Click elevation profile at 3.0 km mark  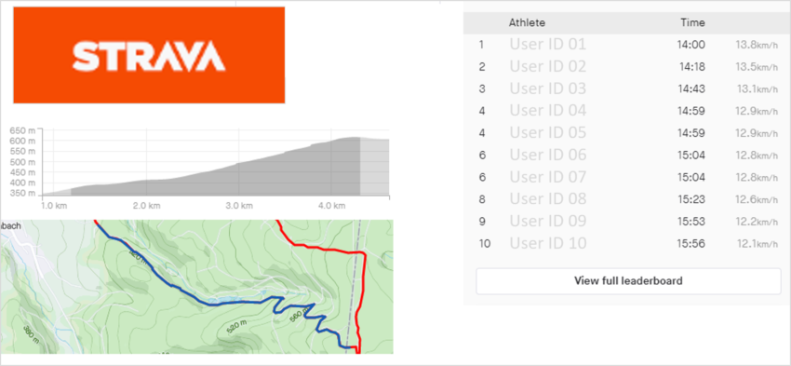click(x=238, y=179)
